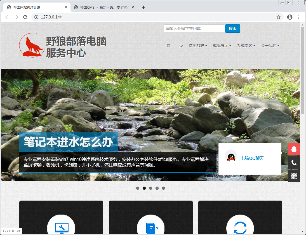Click the red wolf site logo

(32, 45)
